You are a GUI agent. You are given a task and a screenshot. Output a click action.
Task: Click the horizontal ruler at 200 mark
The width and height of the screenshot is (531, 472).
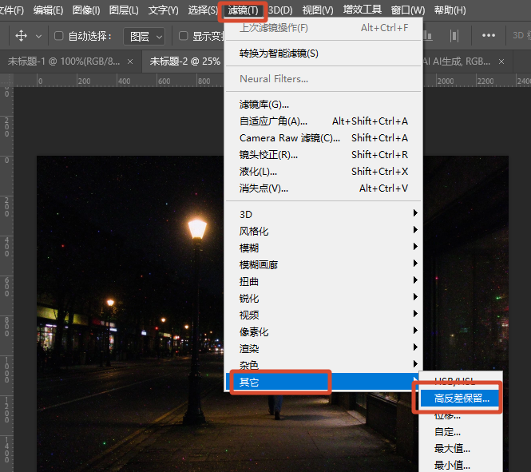tap(84, 81)
